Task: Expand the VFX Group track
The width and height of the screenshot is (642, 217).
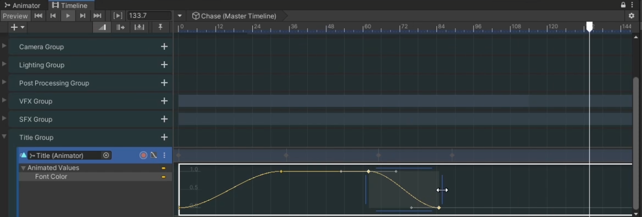Action: click(x=4, y=100)
